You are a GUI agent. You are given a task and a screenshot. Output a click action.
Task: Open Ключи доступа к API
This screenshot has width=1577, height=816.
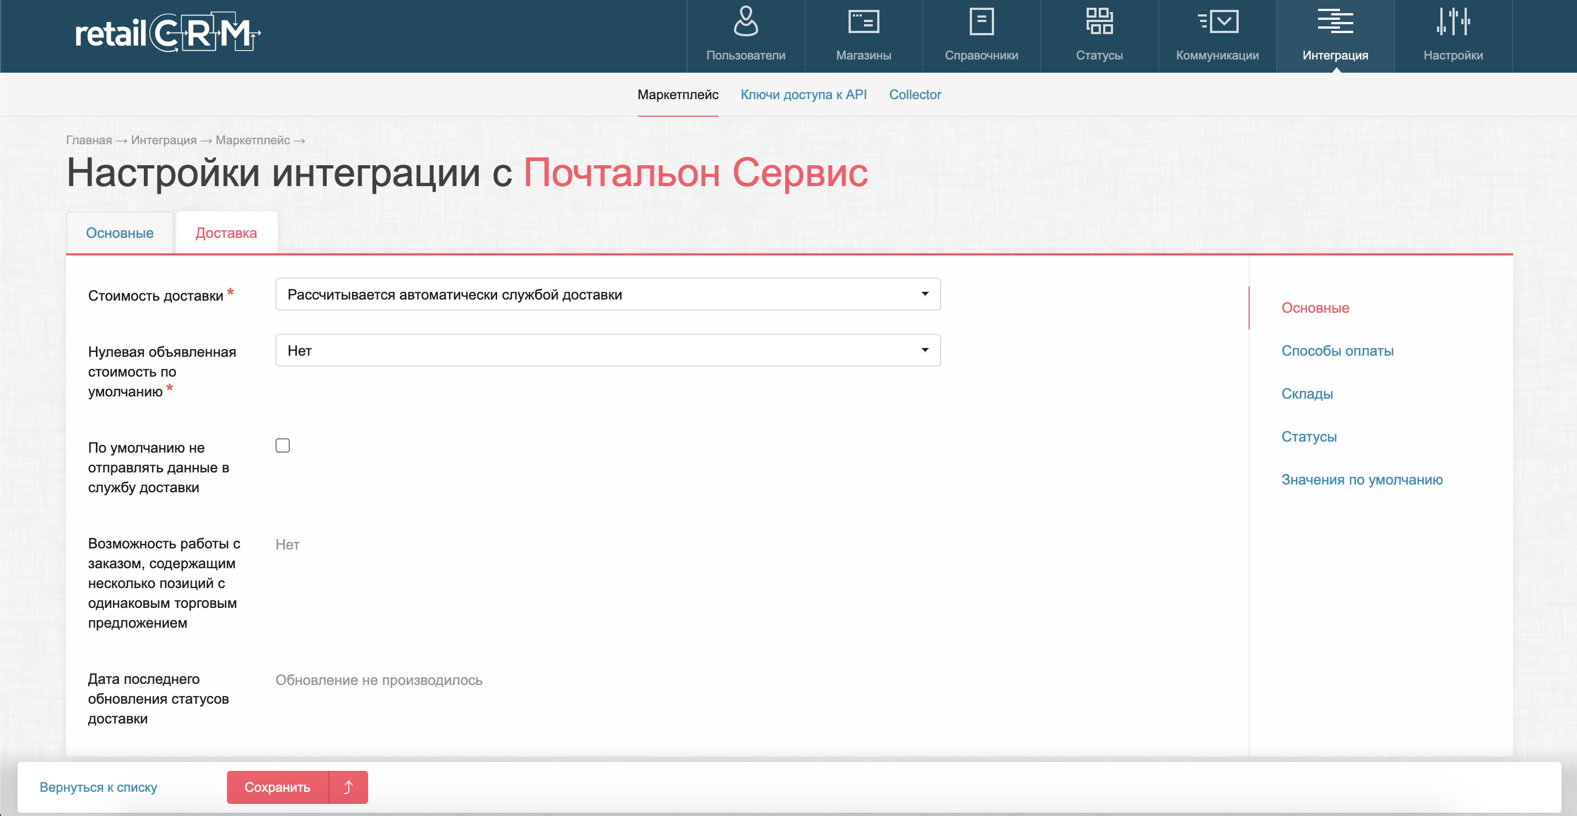click(803, 94)
